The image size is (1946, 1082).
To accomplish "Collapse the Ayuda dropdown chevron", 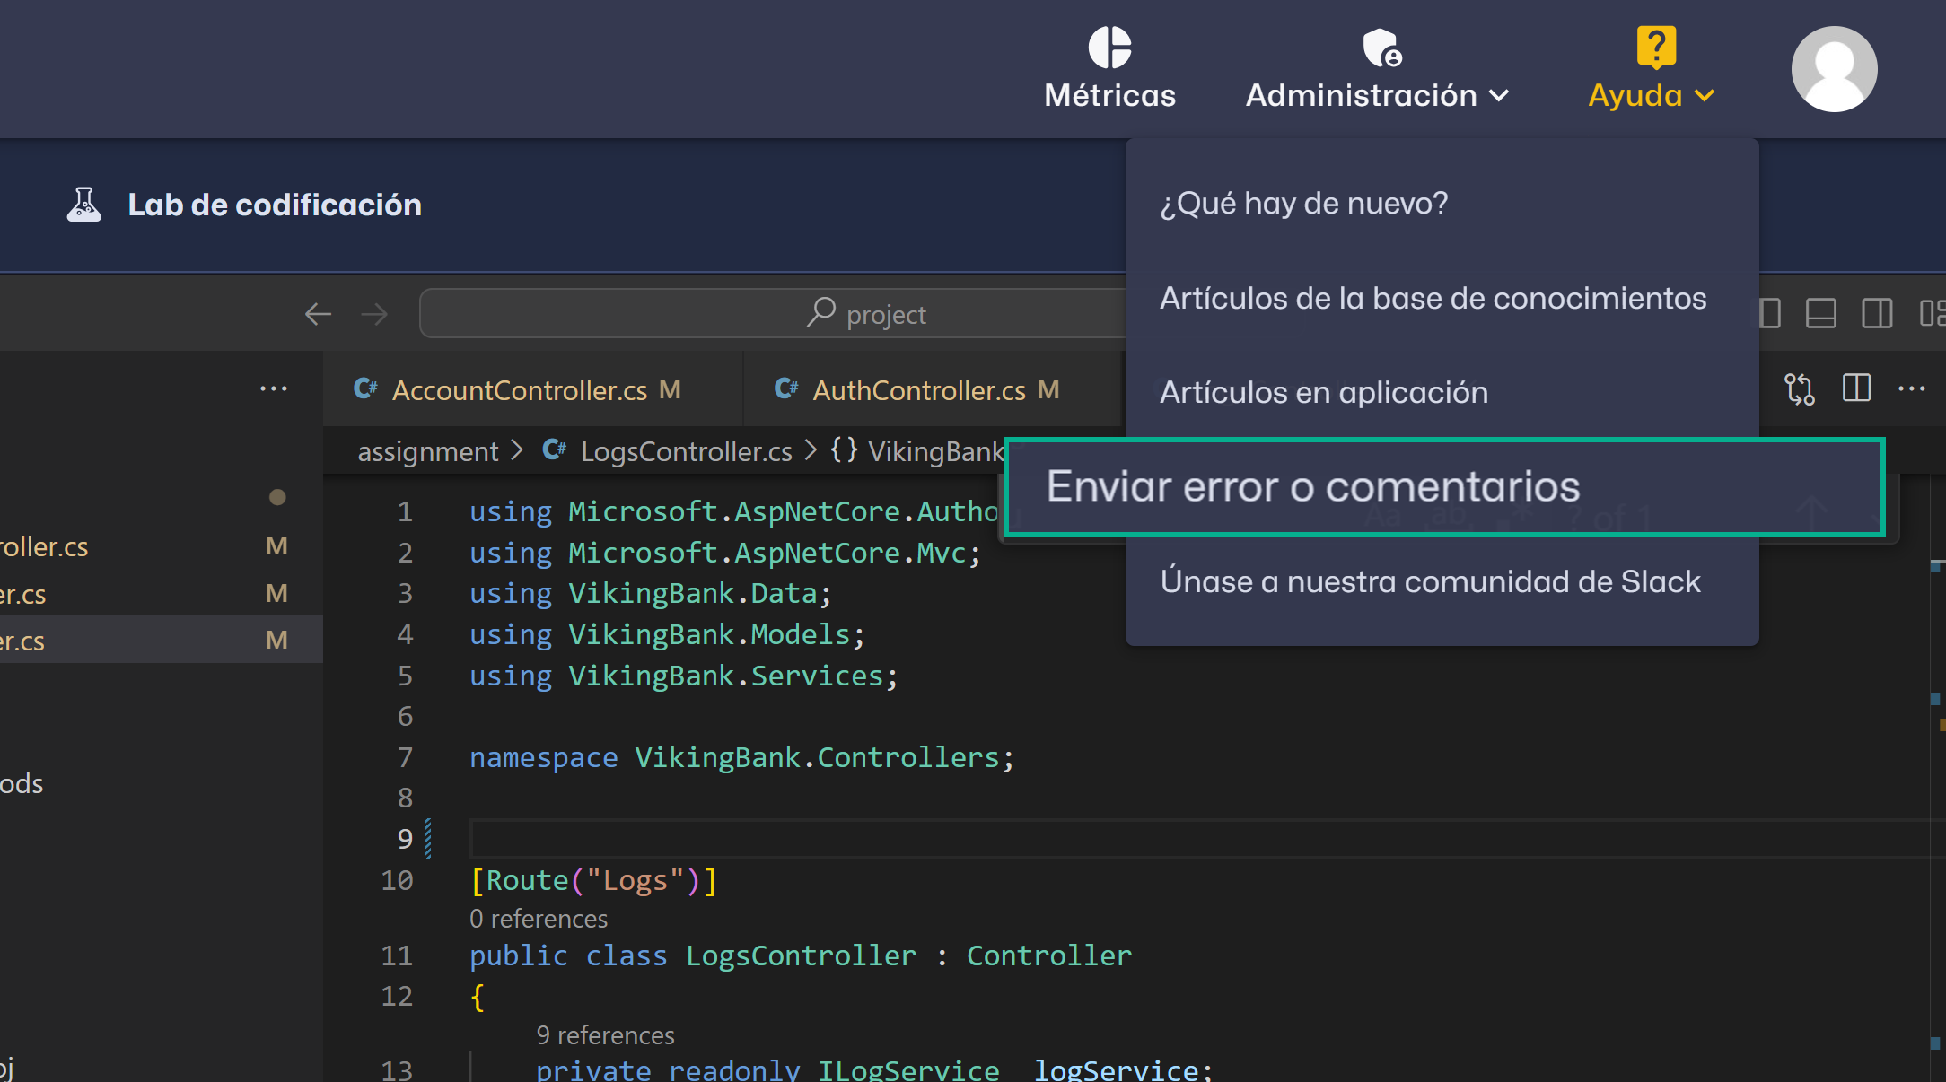I will [x=1705, y=95].
